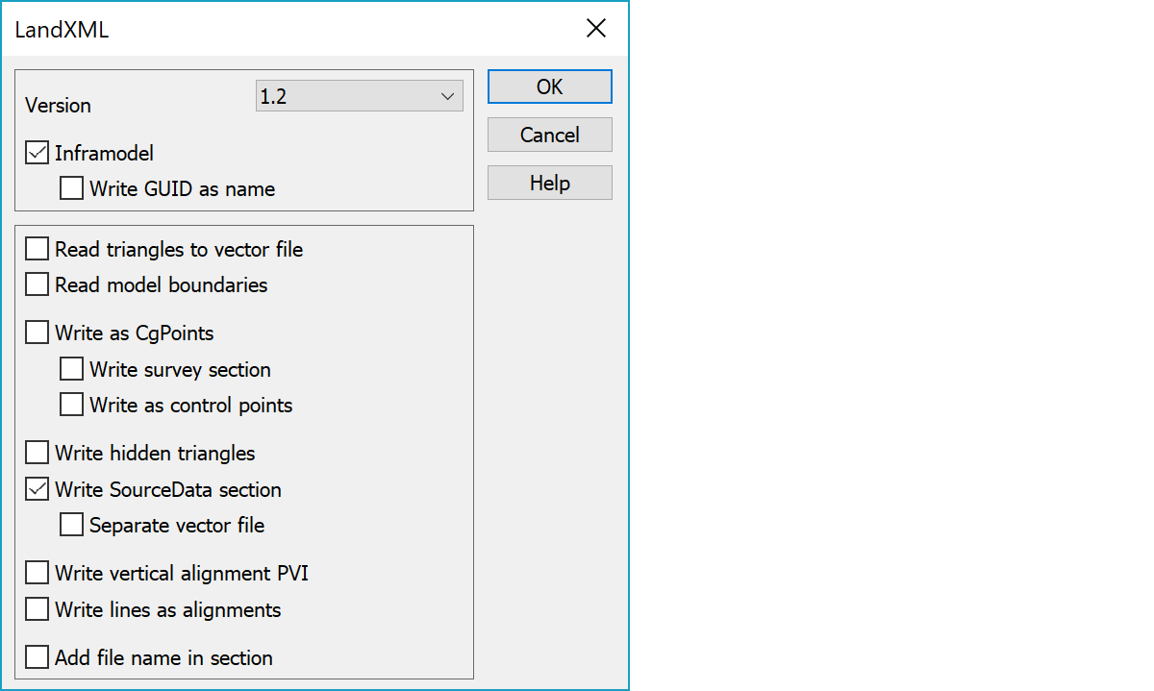Disable Write SourceData section checkbox
The width and height of the screenshot is (1154, 691).
click(x=38, y=489)
